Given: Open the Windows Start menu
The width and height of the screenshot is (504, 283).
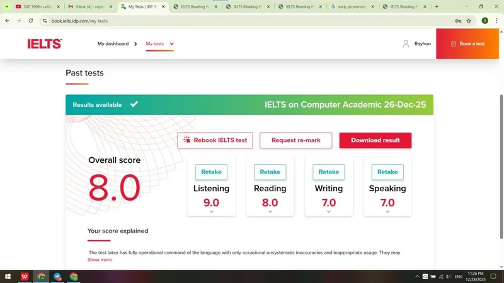Looking at the screenshot, I should [x=8, y=276].
